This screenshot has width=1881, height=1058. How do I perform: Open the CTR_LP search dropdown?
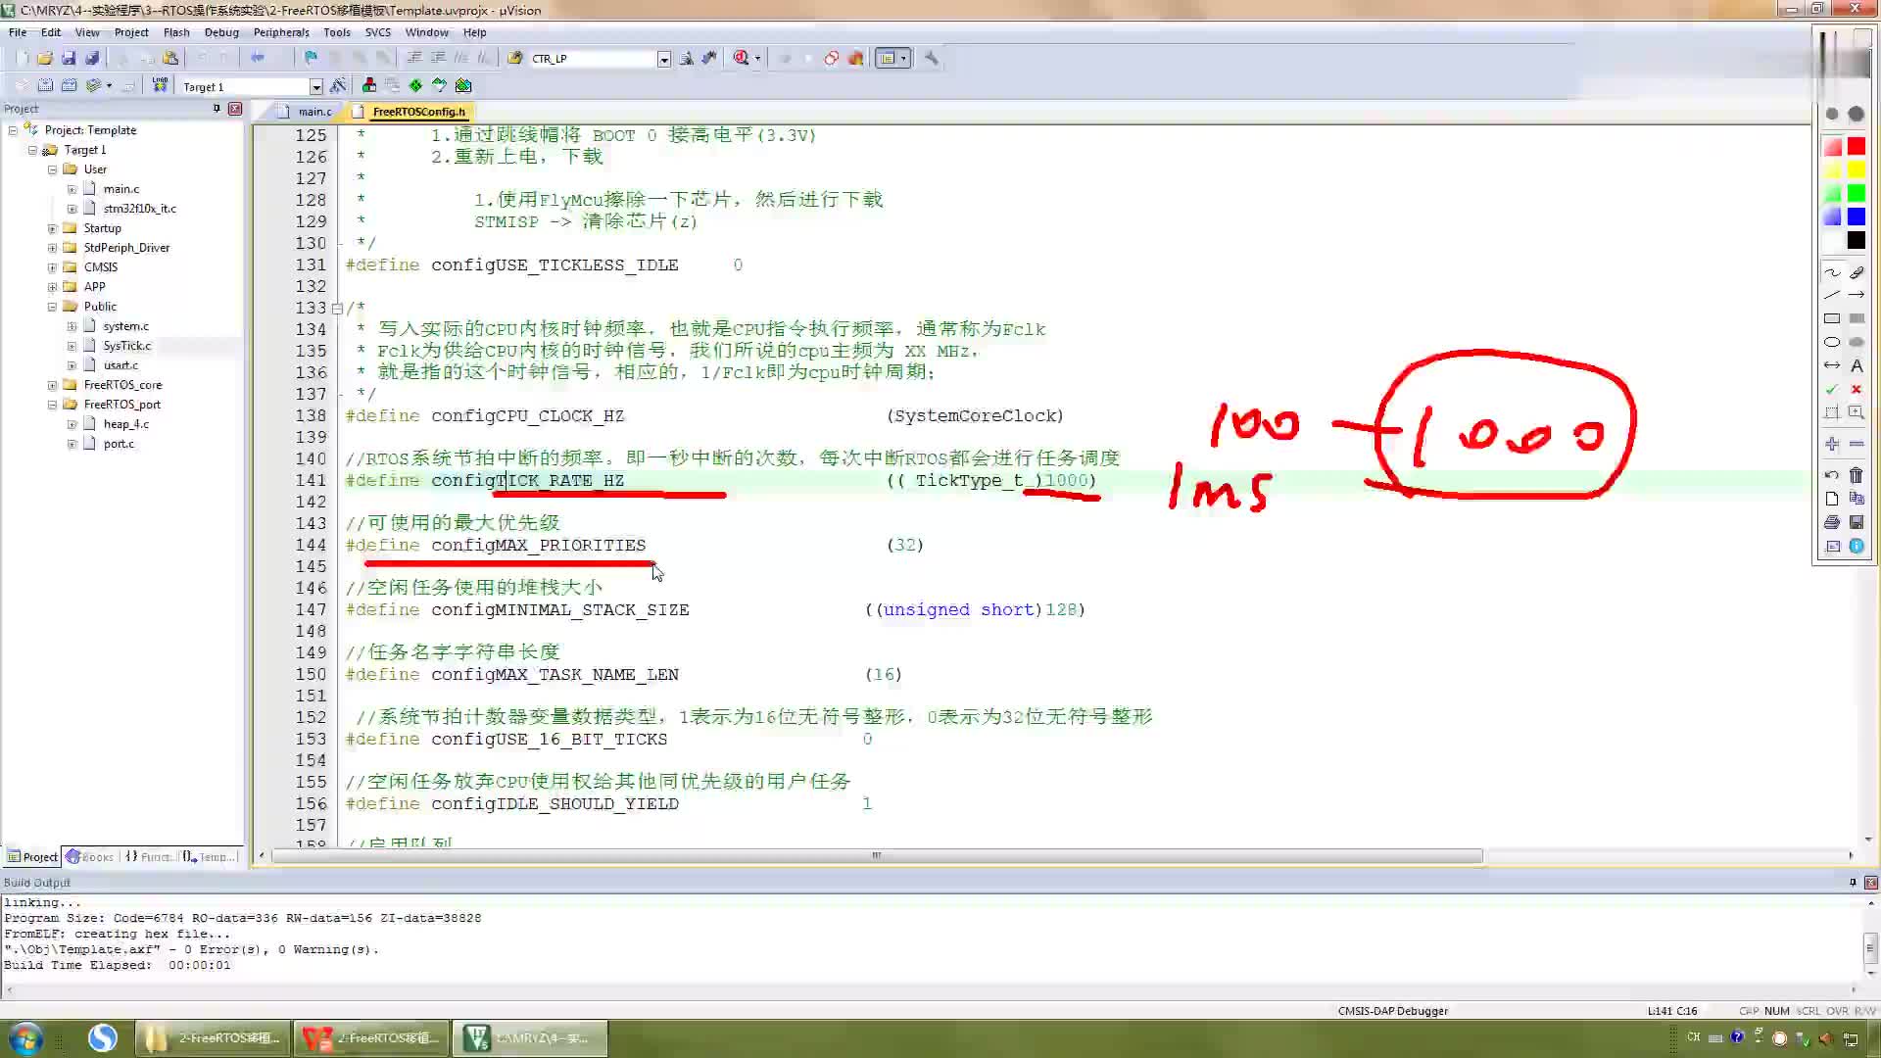click(x=663, y=59)
